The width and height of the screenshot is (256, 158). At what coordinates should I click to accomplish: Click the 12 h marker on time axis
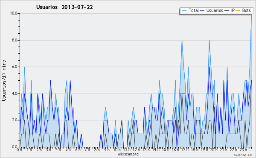tap(136, 149)
